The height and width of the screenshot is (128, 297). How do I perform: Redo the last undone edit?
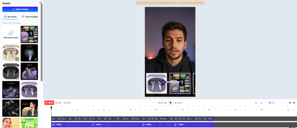coord(262,103)
